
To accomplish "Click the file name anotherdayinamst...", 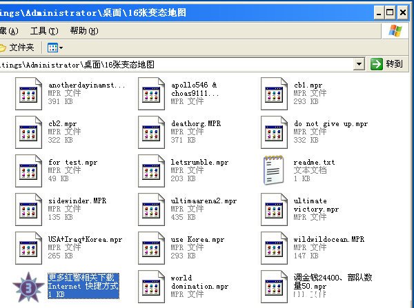I will [x=87, y=85].
